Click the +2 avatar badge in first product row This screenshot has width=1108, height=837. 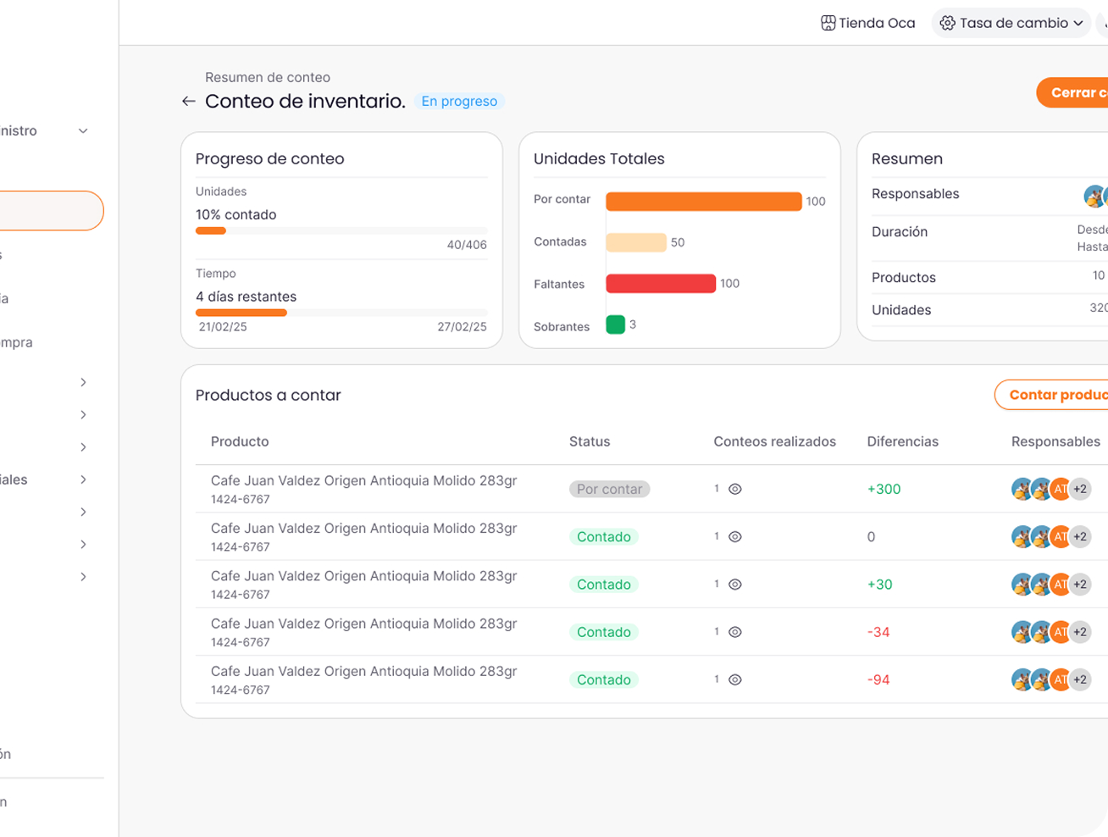[x=1080, y=489]
